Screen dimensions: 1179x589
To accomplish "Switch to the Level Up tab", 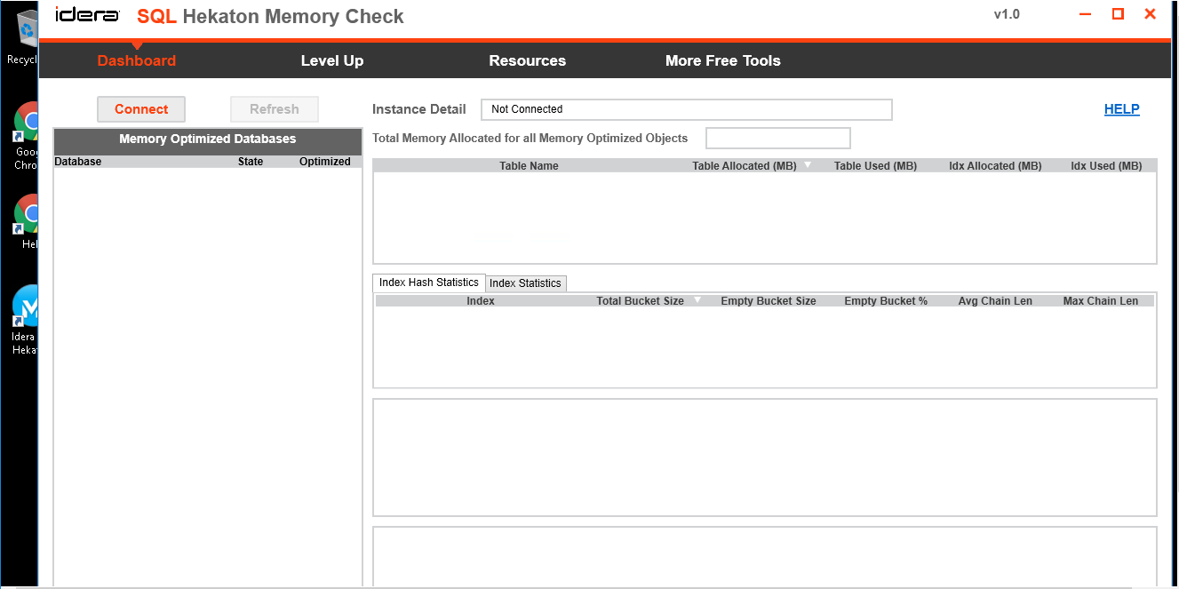I will pos(332,60).
